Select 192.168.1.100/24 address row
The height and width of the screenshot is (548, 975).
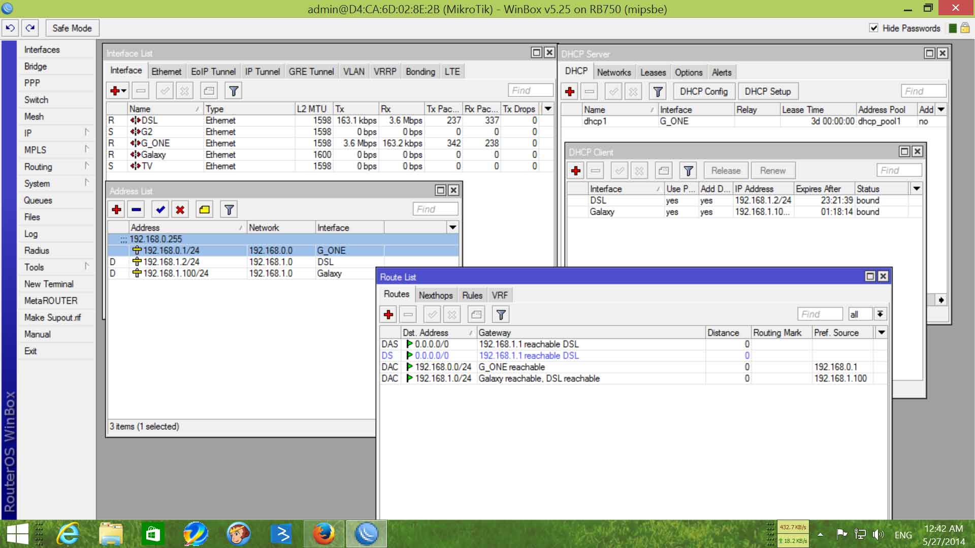click(242, 273)
